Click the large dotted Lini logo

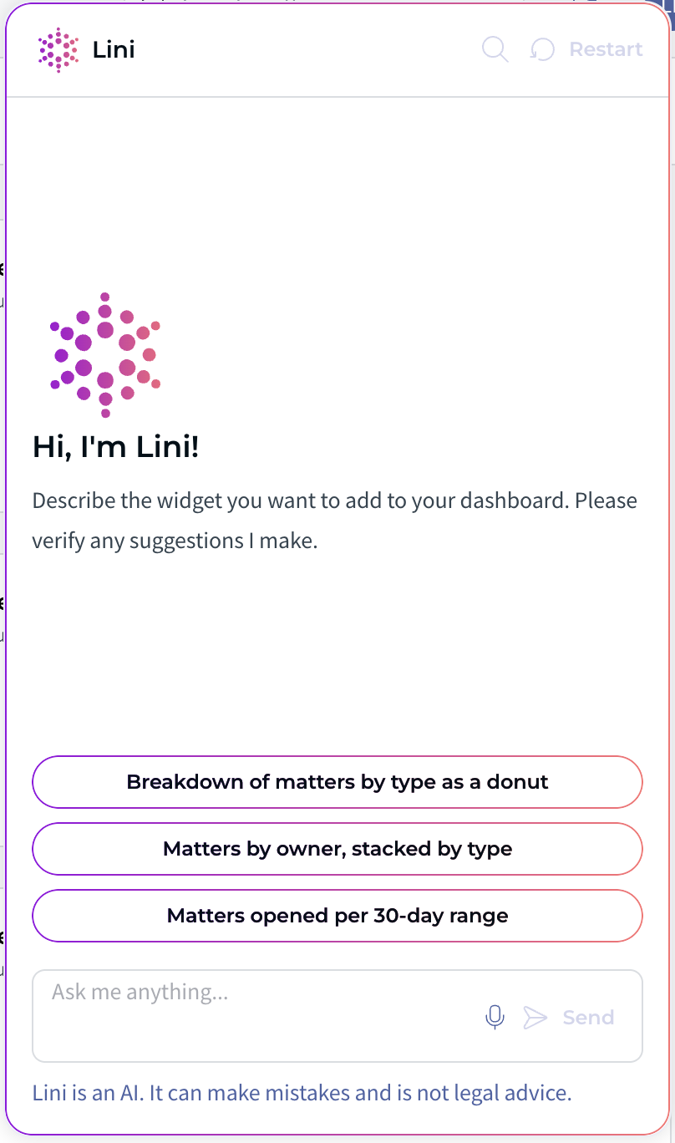104,355
